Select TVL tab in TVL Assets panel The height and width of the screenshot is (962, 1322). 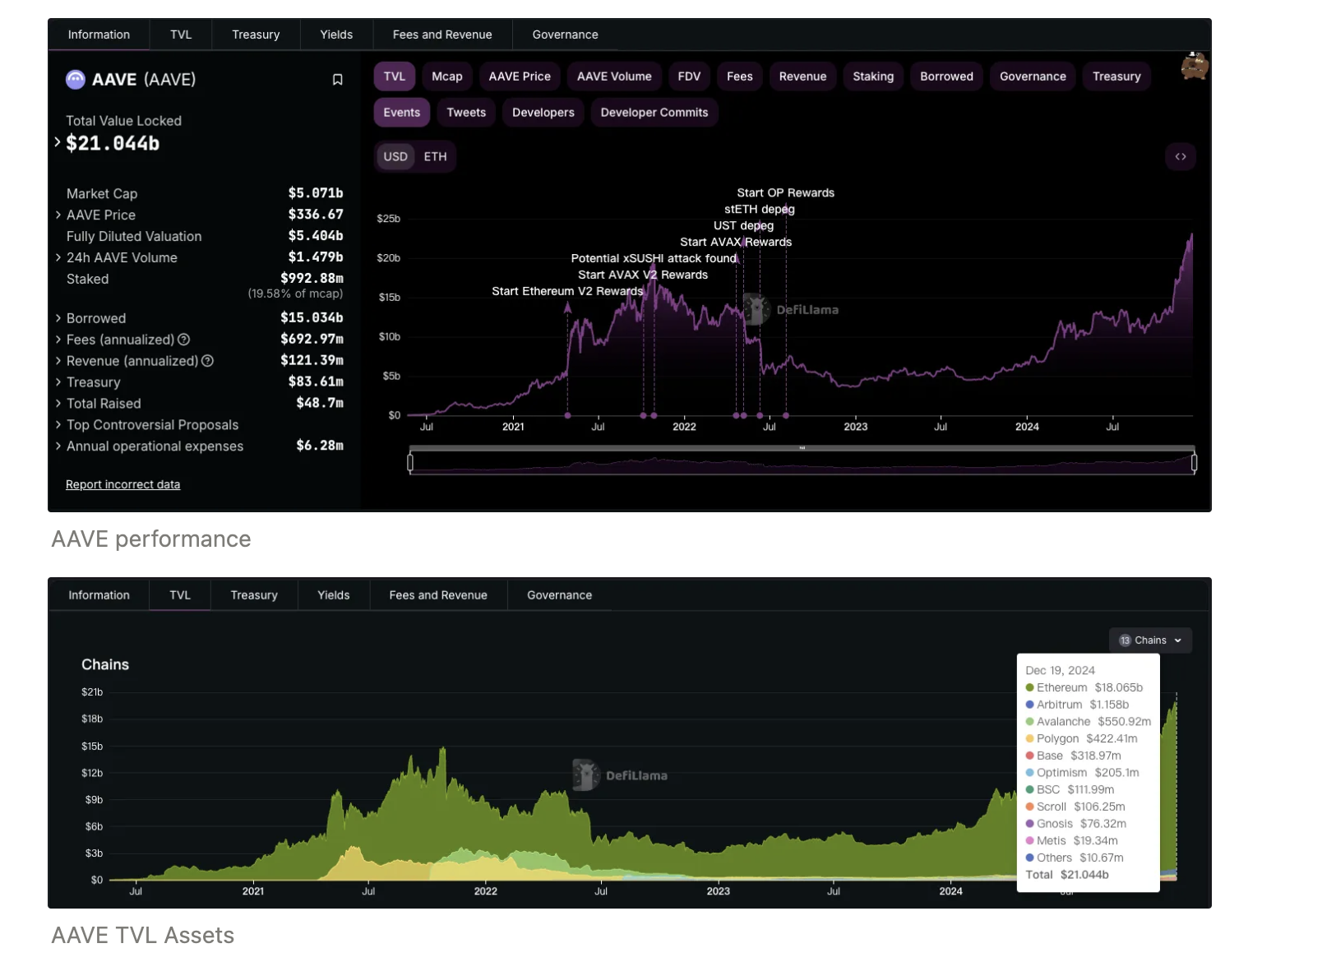point(180,595)
